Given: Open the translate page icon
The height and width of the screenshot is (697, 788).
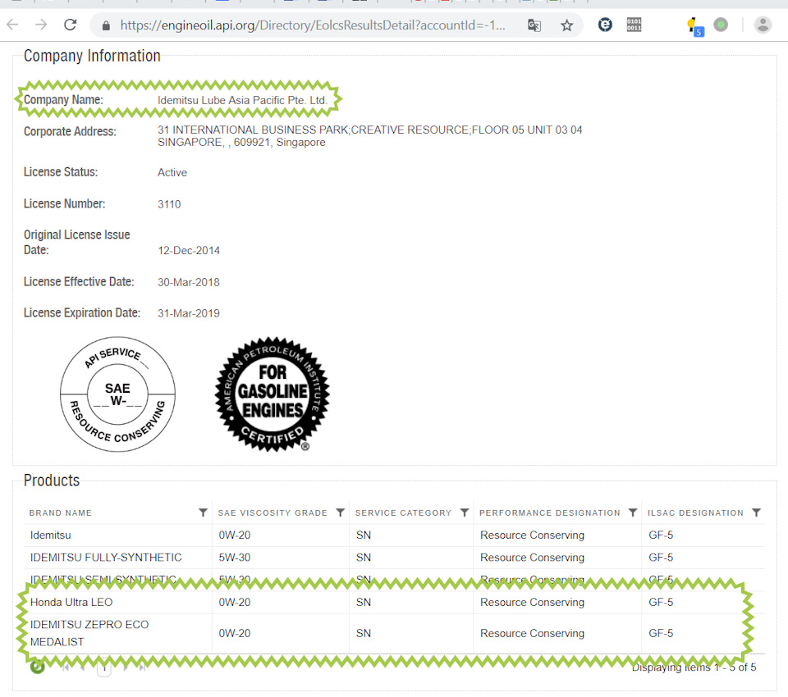Looking at the screenshot, I should (534, 25).
